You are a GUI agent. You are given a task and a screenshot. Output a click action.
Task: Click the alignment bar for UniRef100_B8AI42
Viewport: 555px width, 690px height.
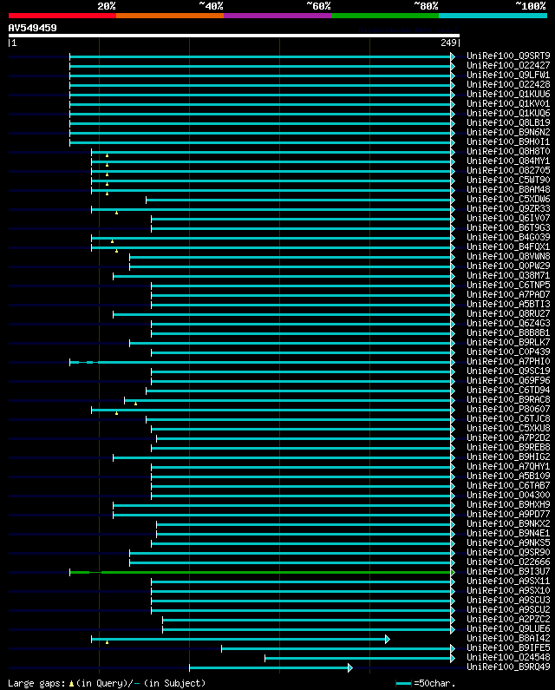click(238, 639)
